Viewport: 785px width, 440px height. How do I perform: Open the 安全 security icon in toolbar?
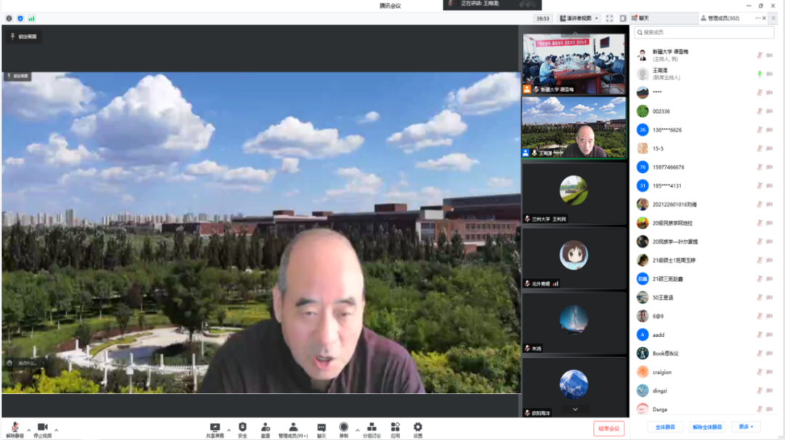pos(243,428)
